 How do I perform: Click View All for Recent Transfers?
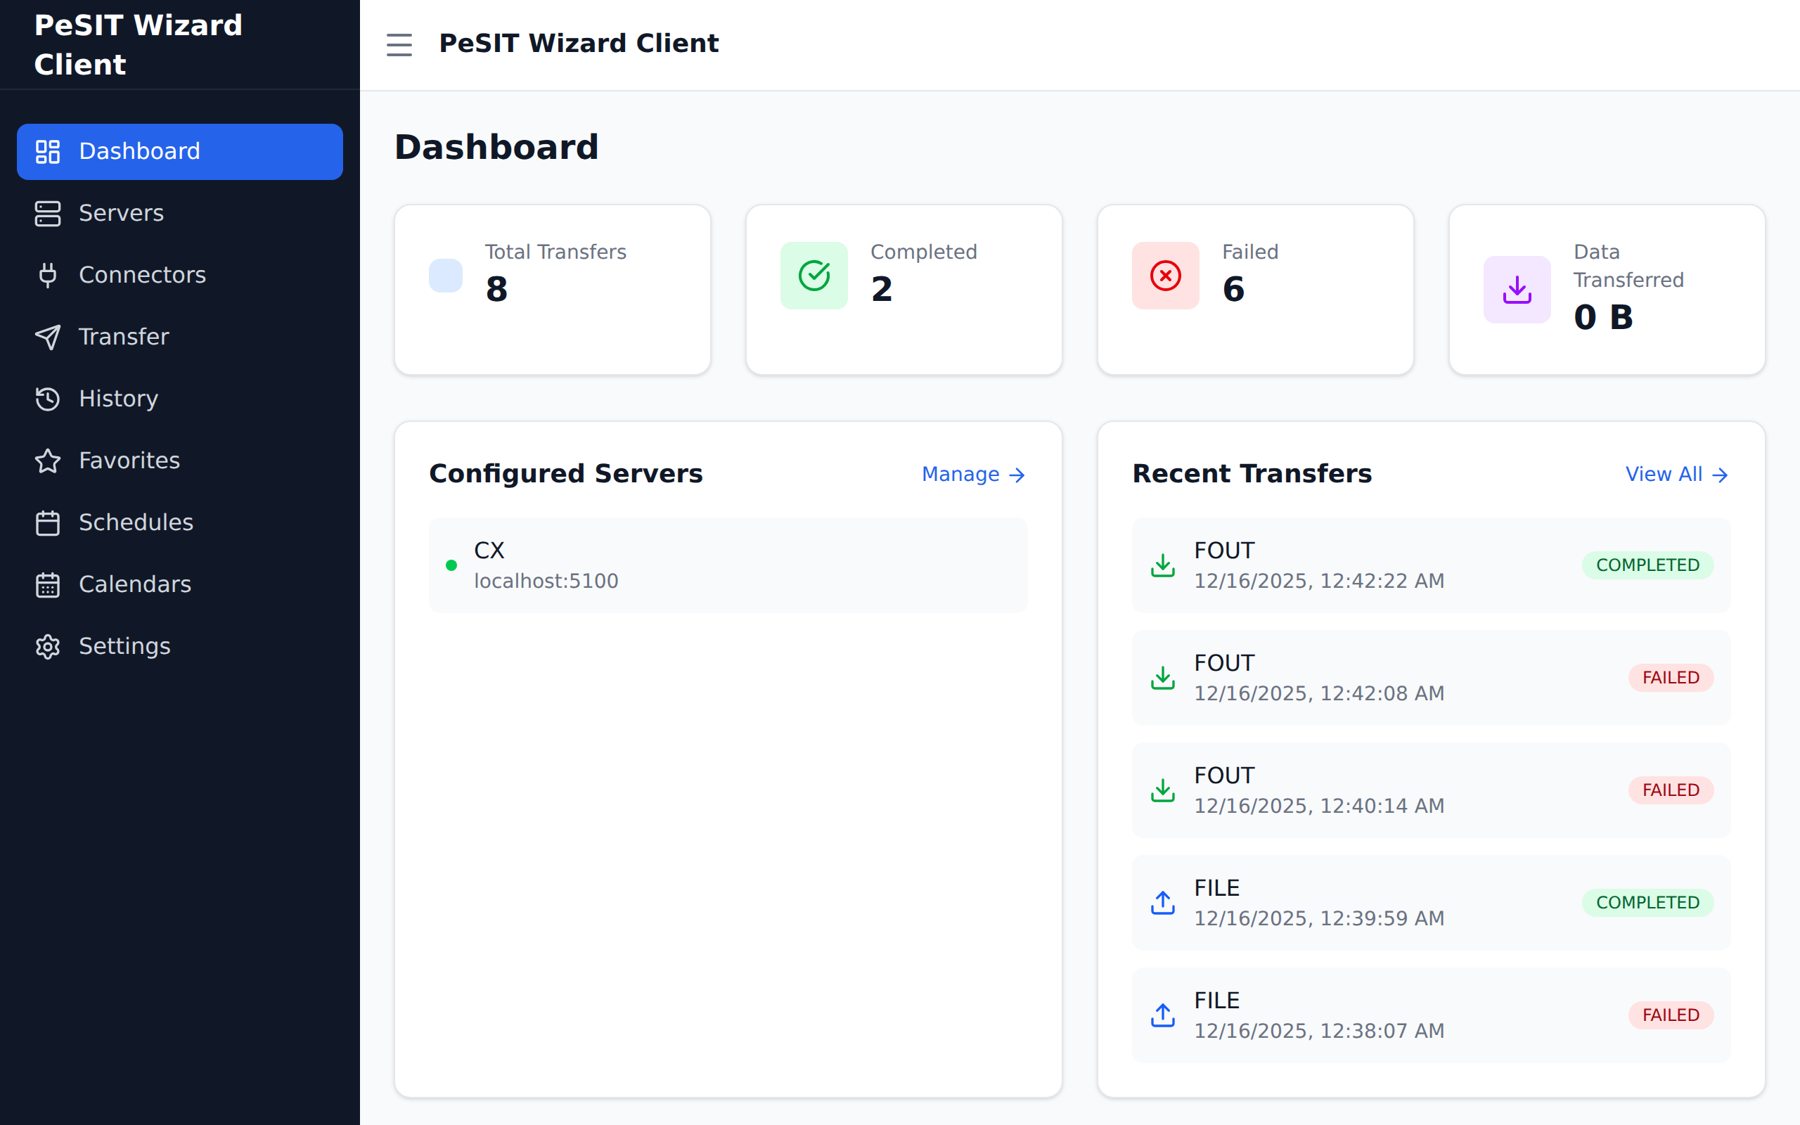tap(1664, 474)
